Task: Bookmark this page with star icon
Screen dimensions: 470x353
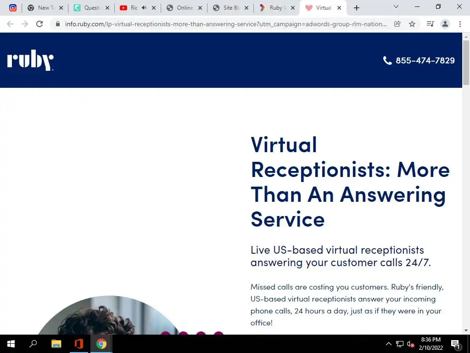Action: tap(412, 24)
